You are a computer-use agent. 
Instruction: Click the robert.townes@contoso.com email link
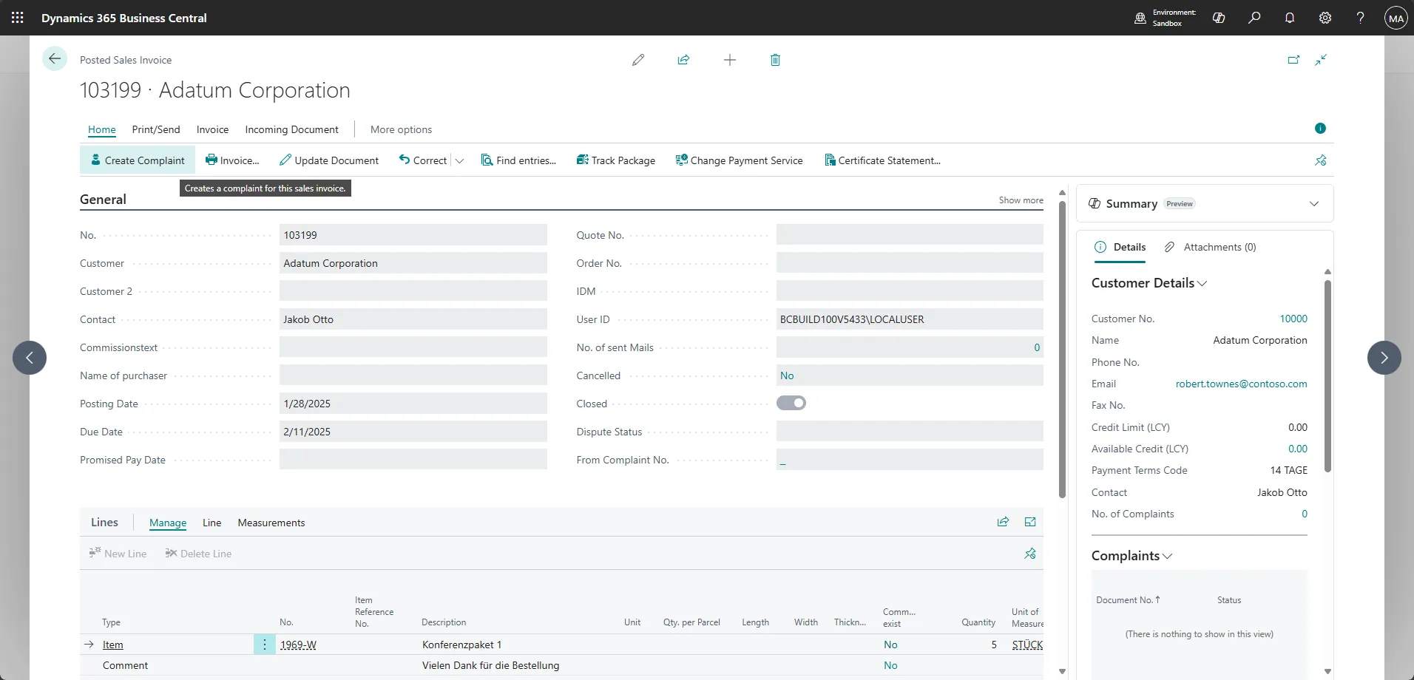[x=1241, y=384]
